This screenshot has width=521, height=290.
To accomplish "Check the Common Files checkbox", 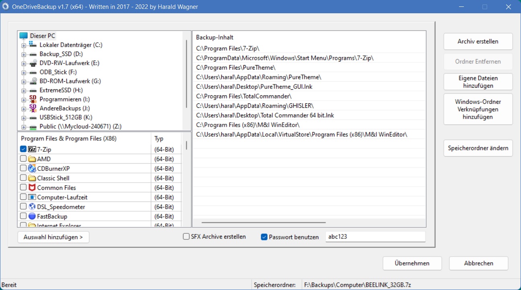I will click(x=23, y=188).
